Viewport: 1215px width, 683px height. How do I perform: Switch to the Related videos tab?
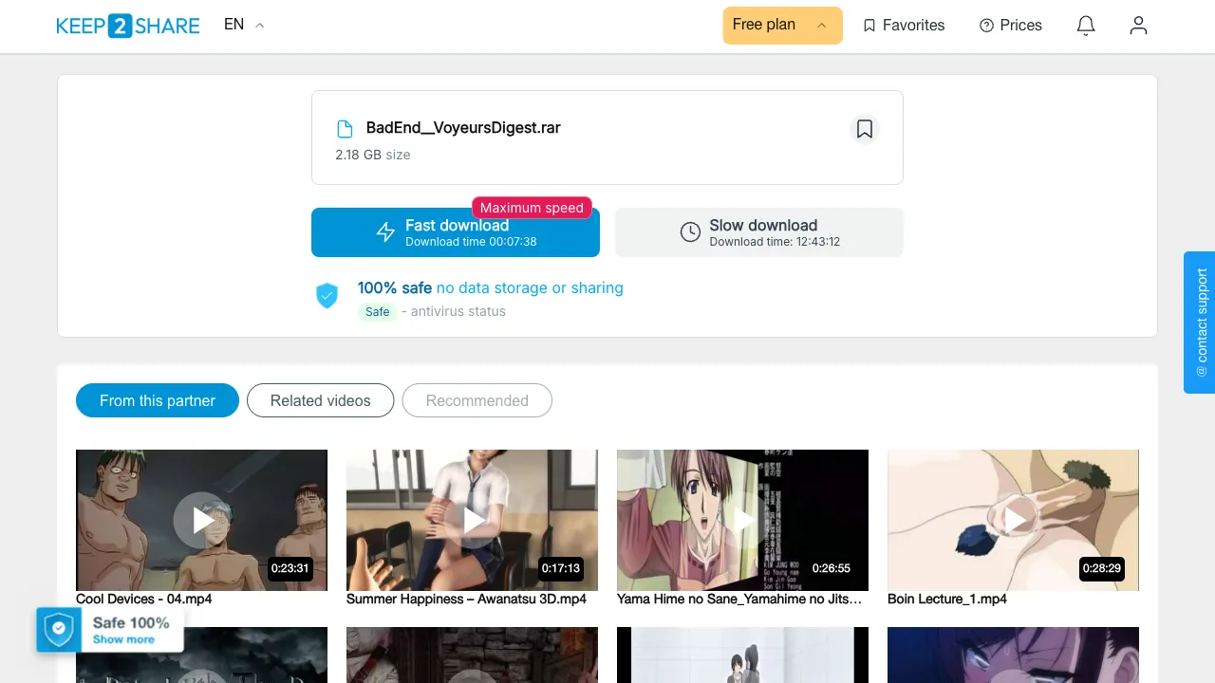[x=321, y=400]
